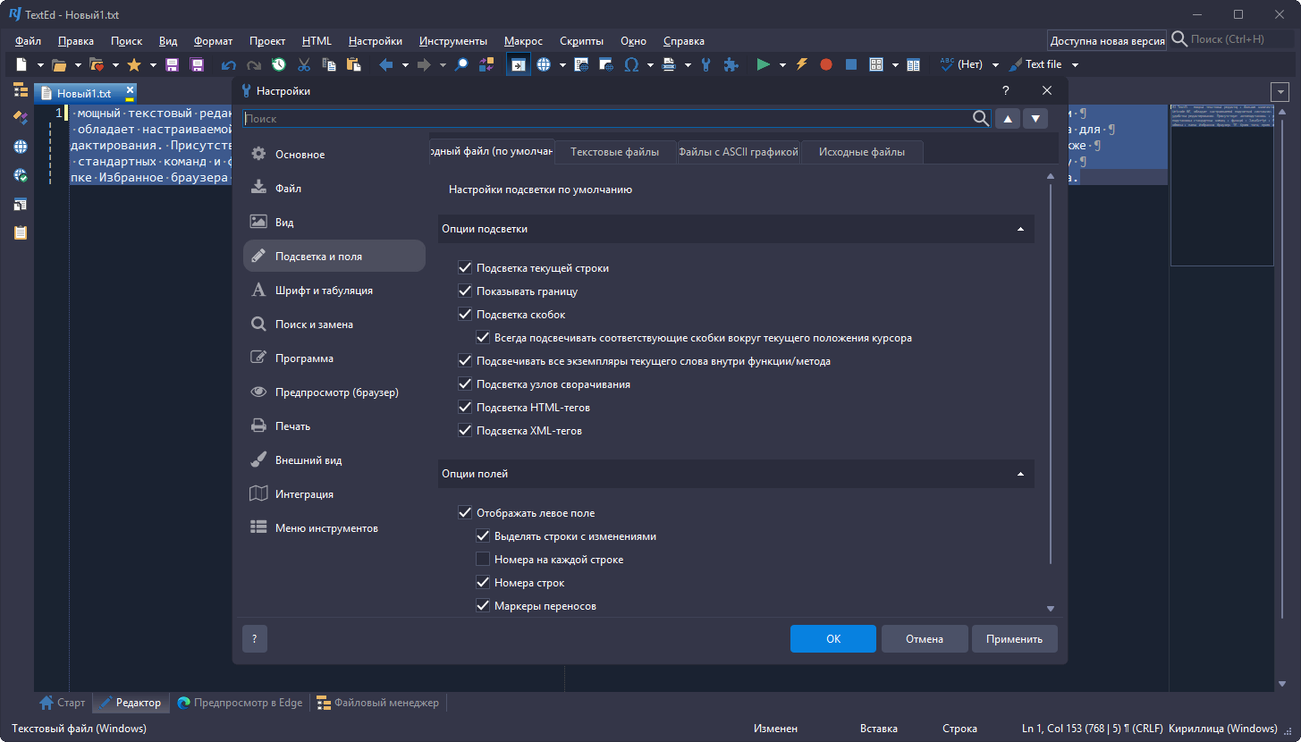The image size is (1301, 742).
Task: Collapse the 'Опции подсветки' section
Action: tap(1020, 229)
